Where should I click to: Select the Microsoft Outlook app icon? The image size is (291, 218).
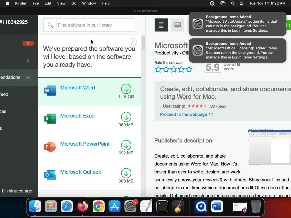pyautogui.click(x=50, y=175)
